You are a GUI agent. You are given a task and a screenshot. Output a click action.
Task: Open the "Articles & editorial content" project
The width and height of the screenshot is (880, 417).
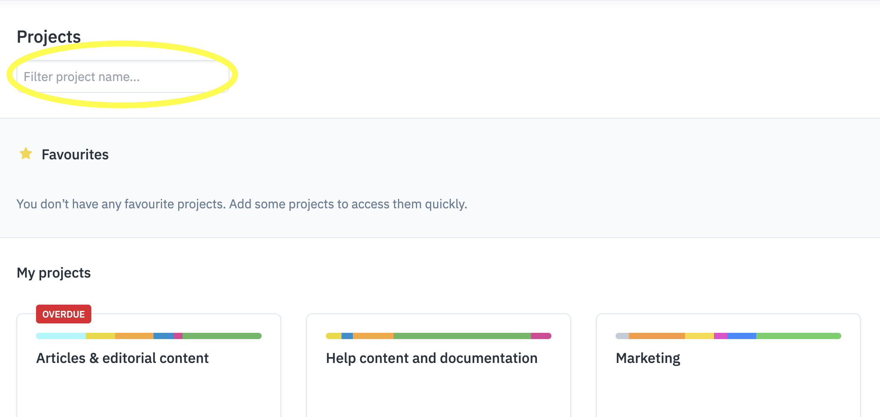pos(122,357)
